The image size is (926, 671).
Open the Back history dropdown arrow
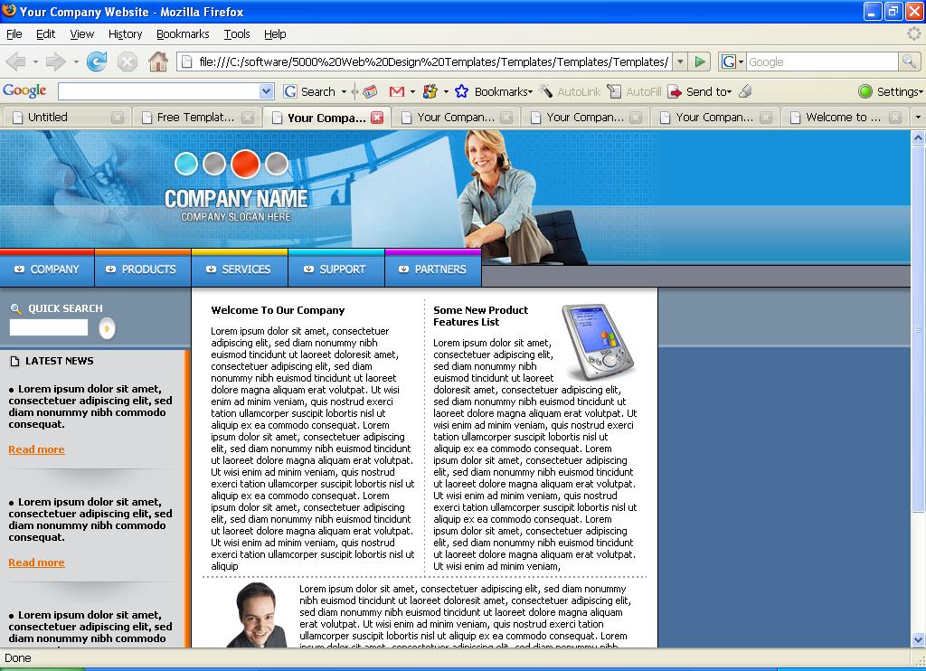pyautogui.click(x=35, y=61)
